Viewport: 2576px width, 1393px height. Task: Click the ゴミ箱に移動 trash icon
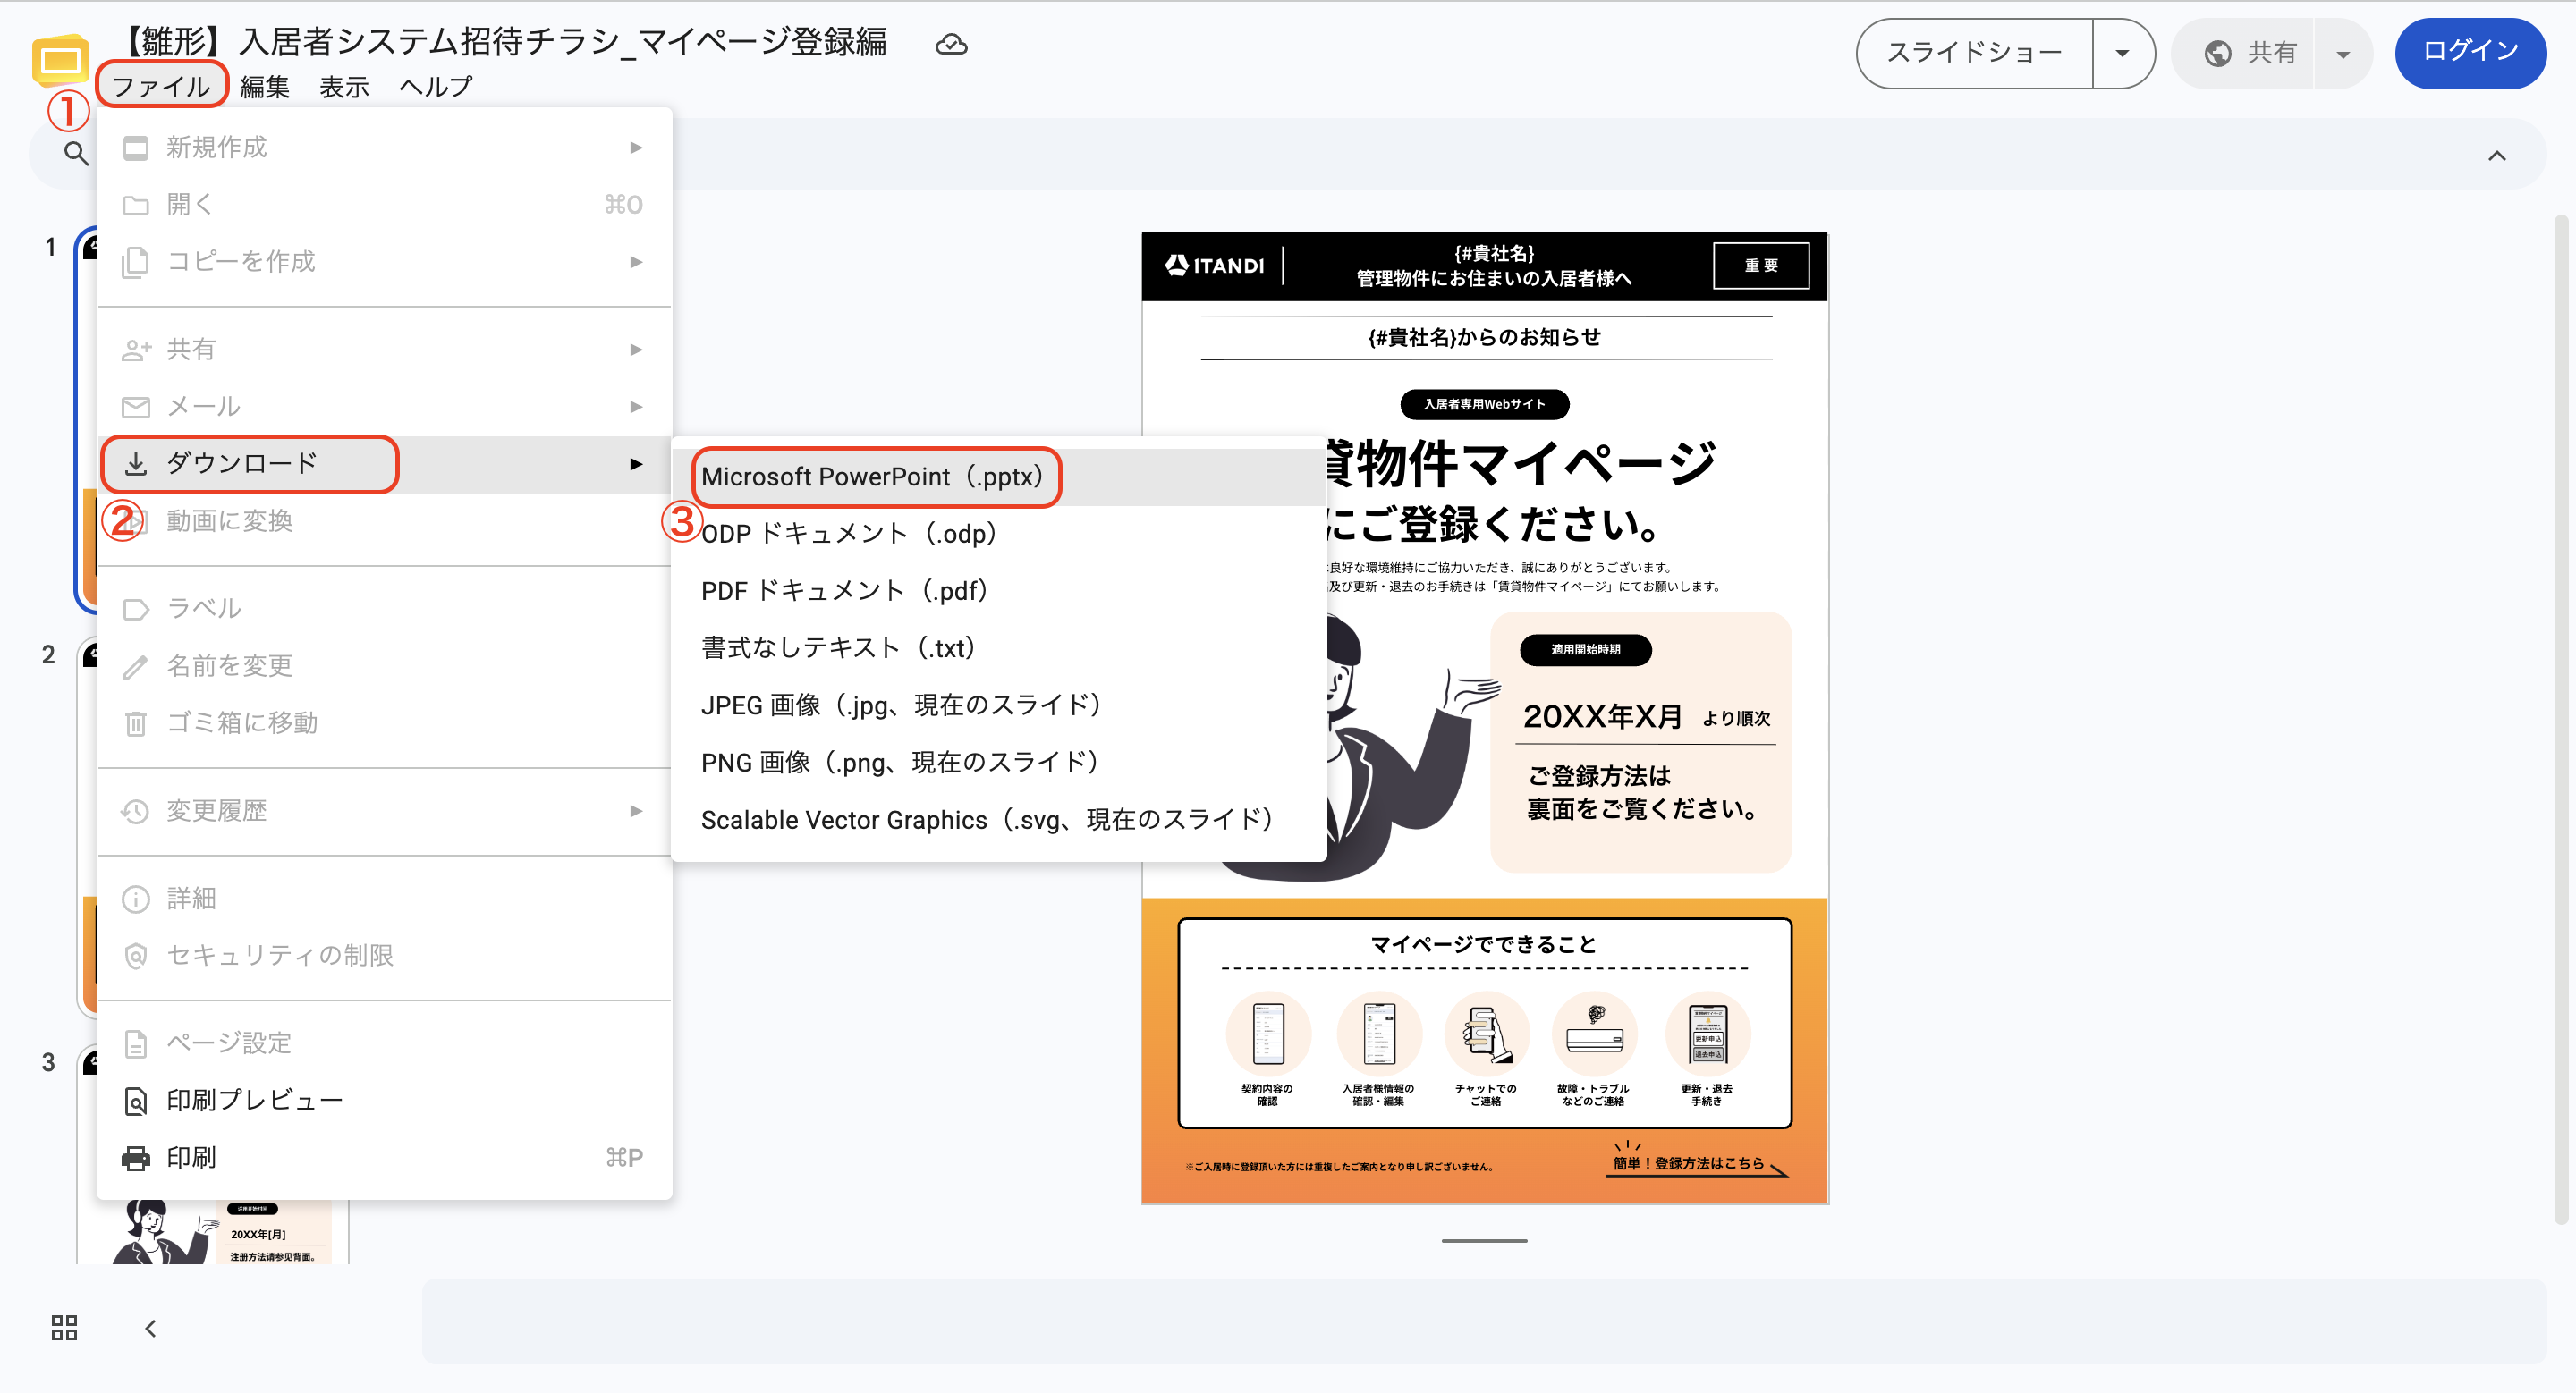[136, 723]
